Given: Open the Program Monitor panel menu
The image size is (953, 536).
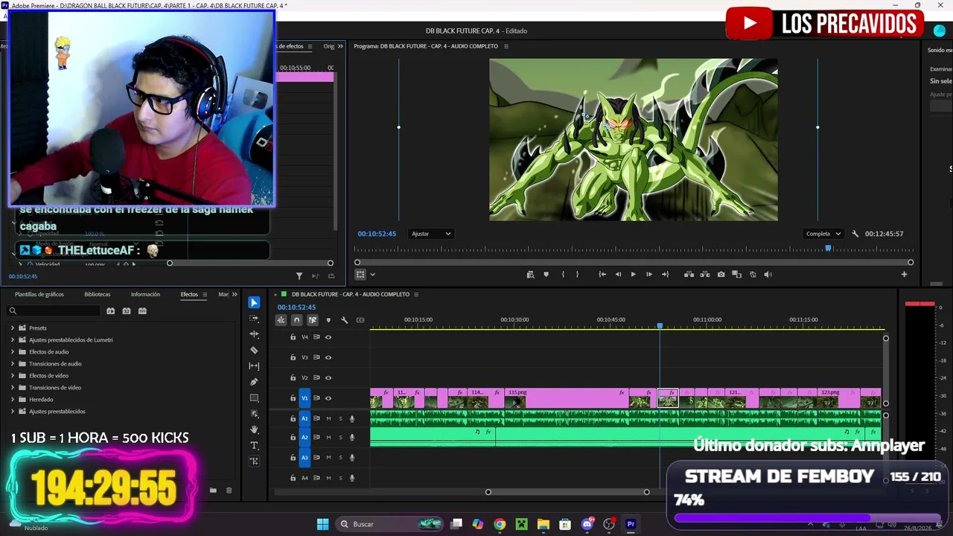Looking at the screenshot, I should point(506,46).
